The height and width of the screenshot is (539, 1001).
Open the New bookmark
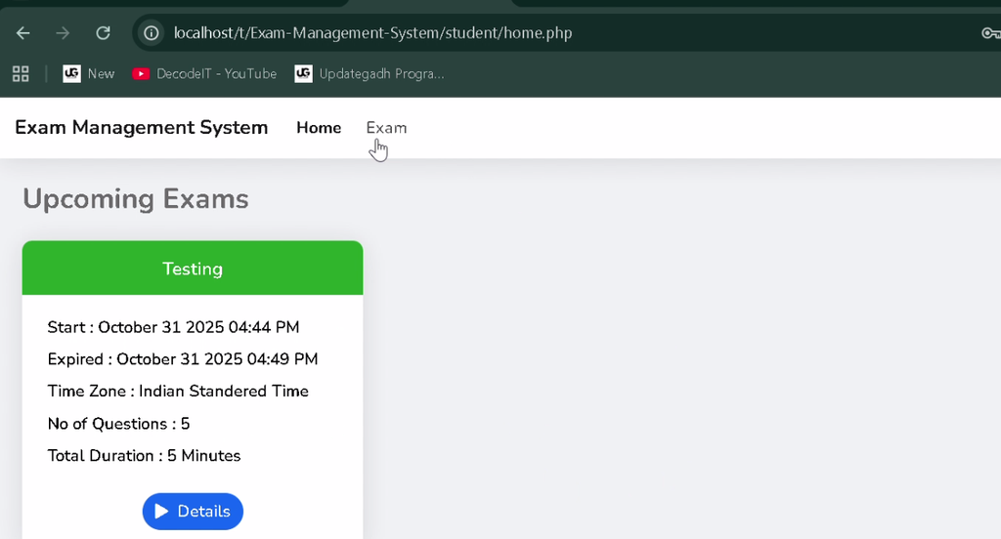89,74
